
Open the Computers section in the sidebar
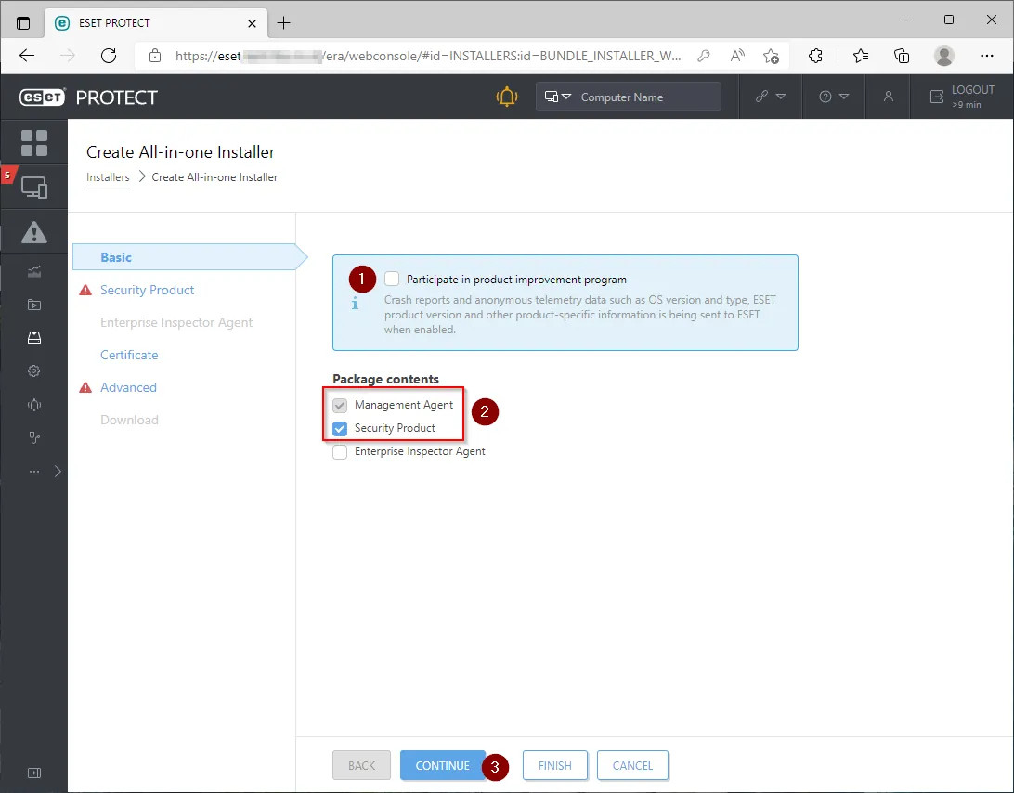coord(34,188)
